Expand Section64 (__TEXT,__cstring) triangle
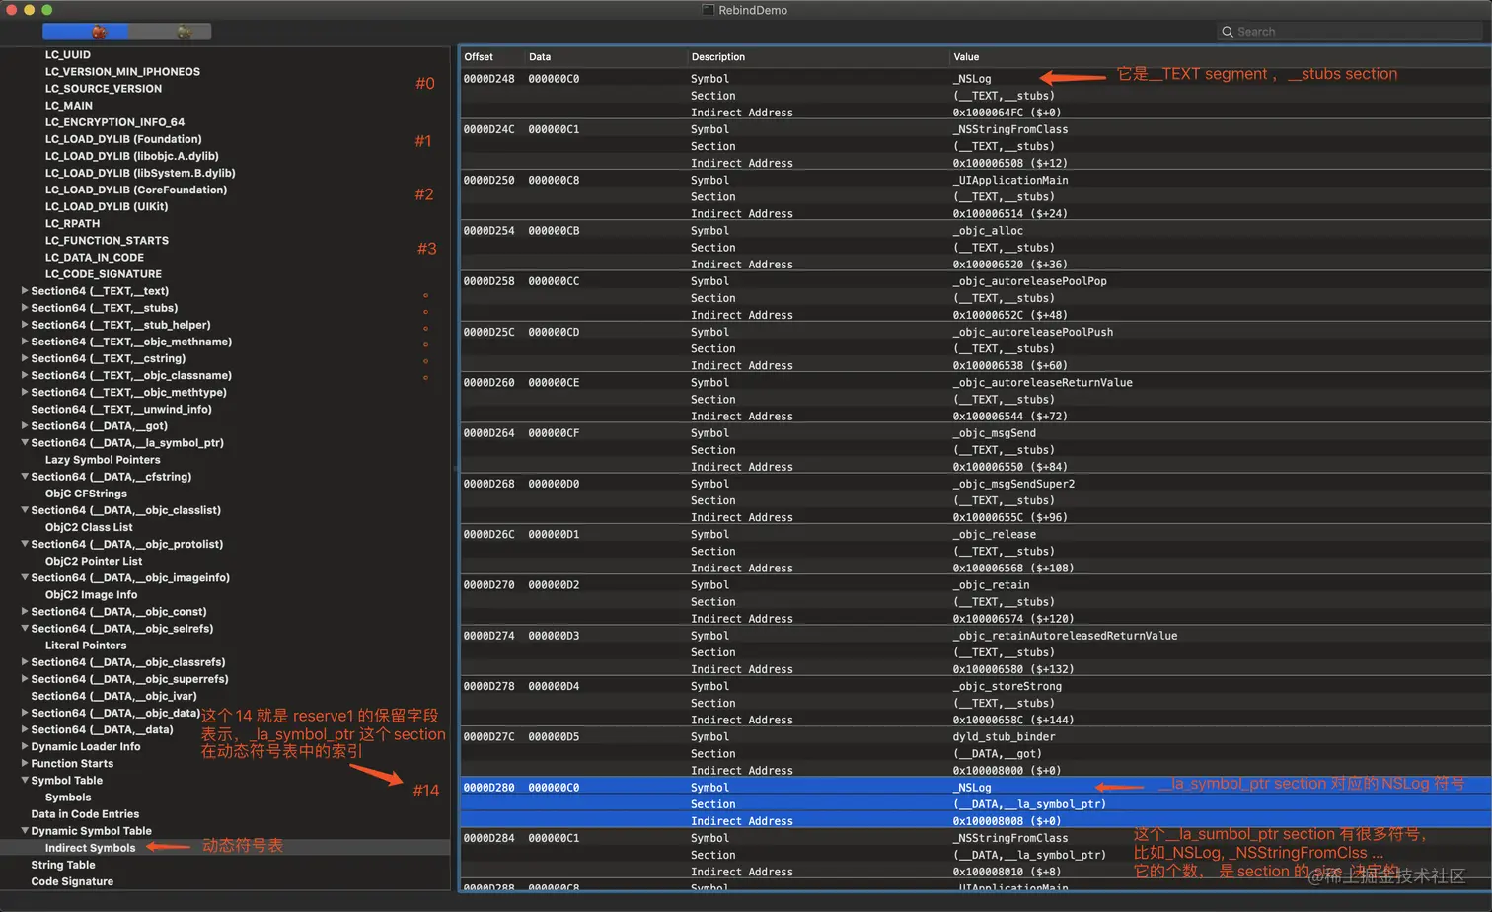This screenshot has height=912, width=1492. (x=25, y=358)
